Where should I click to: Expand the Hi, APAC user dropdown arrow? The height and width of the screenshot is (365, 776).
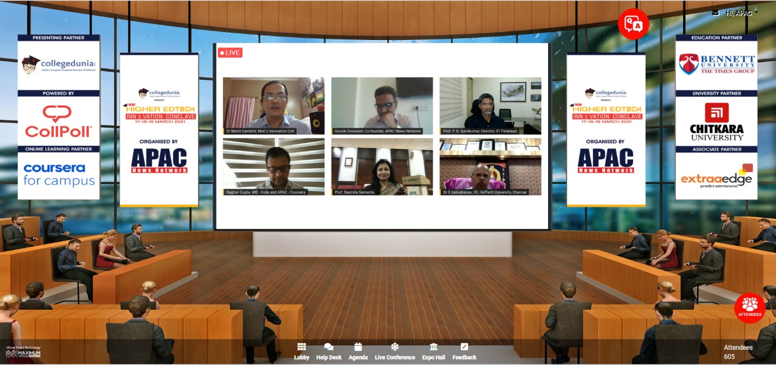[x=756, y=12]
